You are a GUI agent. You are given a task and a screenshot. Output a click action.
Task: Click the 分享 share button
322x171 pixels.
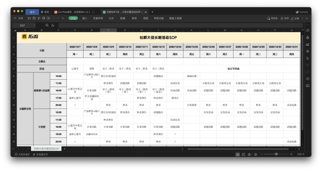tap(295, 19)
